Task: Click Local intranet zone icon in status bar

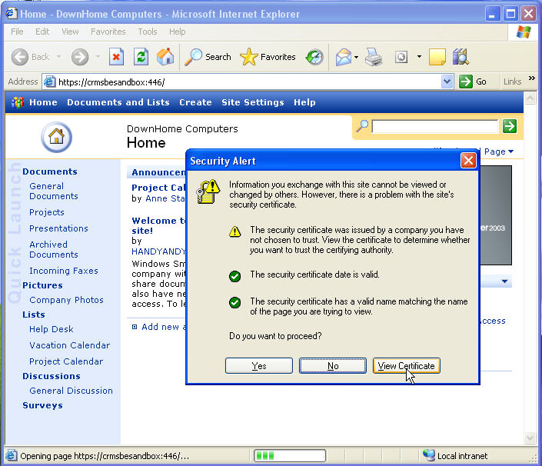Action: pos(429,455)
